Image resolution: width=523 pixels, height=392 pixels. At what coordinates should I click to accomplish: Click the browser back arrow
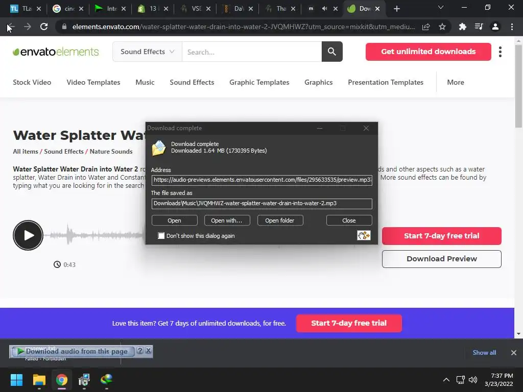pyautogui.click(x=11, y=27)
